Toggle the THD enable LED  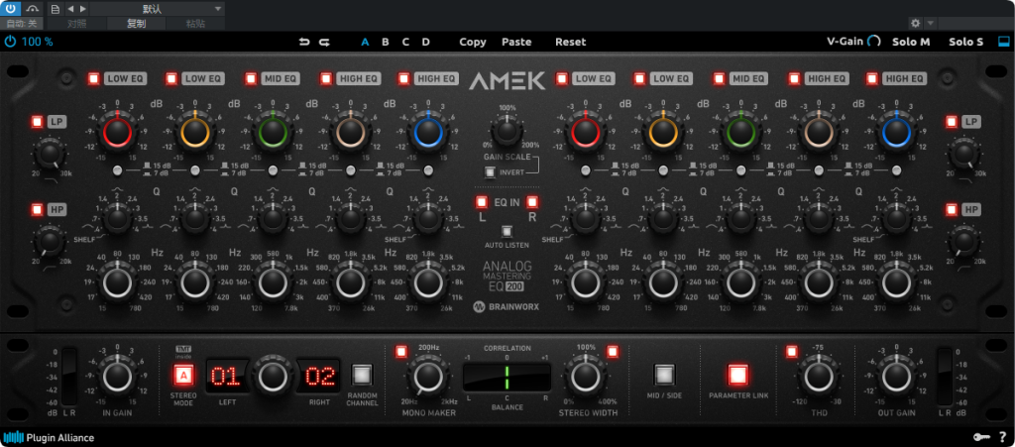pos(791,352)
